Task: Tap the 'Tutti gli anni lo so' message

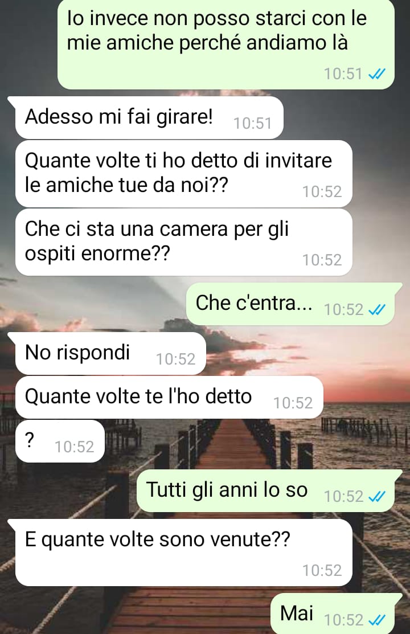Action: point(266,491)
